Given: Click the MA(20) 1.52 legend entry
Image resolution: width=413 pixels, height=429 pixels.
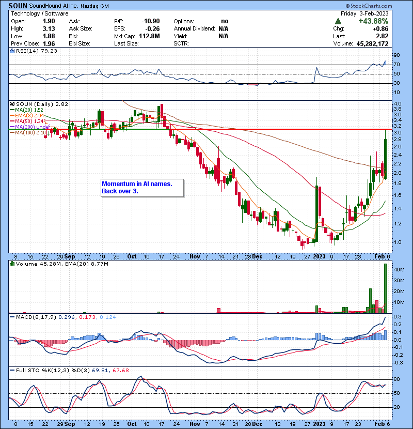Looking at the screenshot, I should [29, 110].
